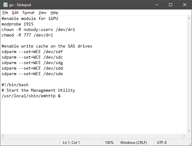Place cursor at '#!/bin/bash' line
Screen dimensions: 192x146
[x=15, y=85]
